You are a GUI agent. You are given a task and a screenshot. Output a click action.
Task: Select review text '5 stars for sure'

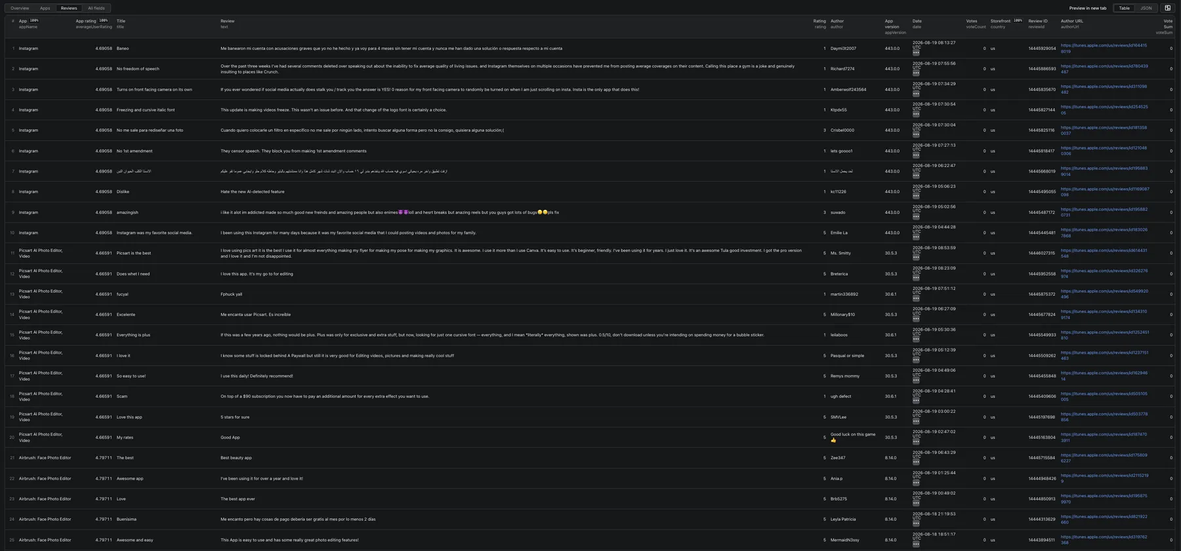[x=235, y=417]
